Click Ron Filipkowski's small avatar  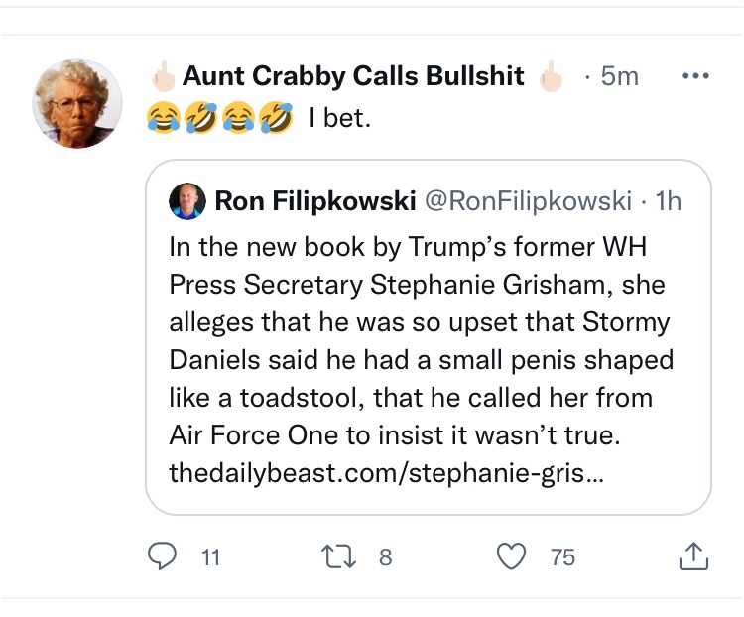click(x=186, y=201)
